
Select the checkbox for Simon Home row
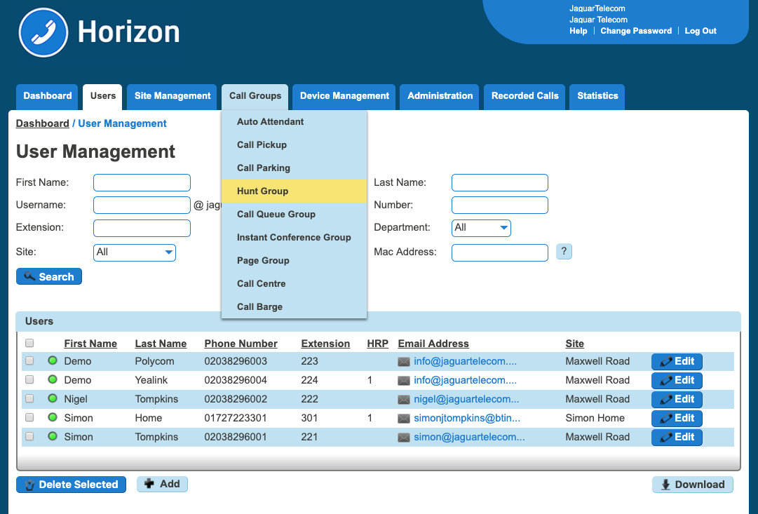(x=29, y=418)
